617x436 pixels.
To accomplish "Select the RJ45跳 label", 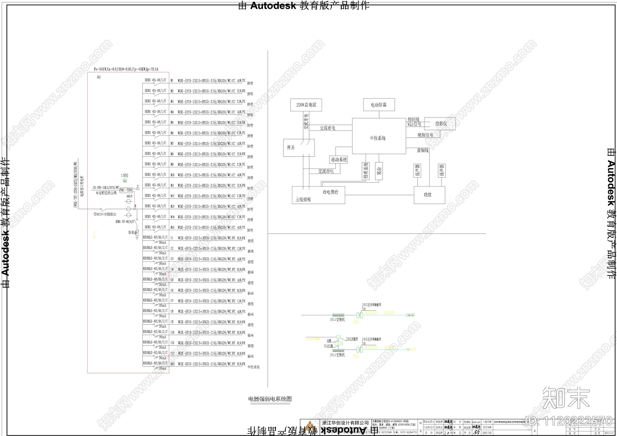I will [329, 346].
